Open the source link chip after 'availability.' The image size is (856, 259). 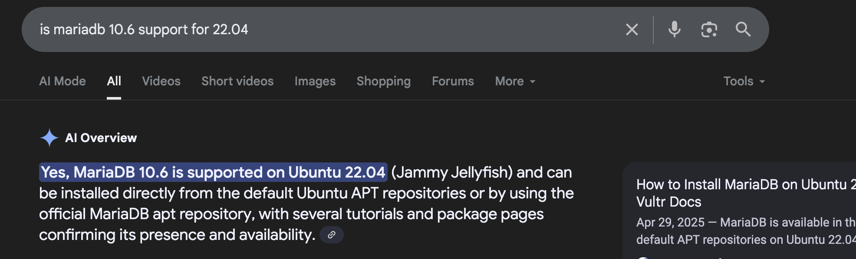(332, 235)
